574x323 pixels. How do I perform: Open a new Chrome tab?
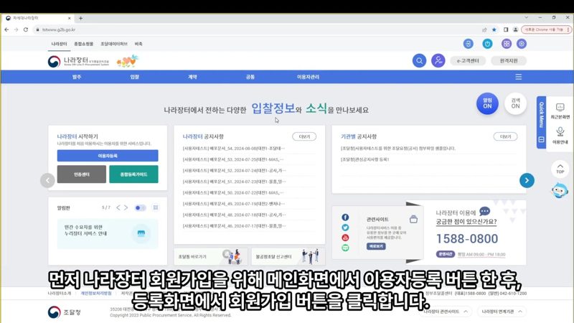[80, 18]
